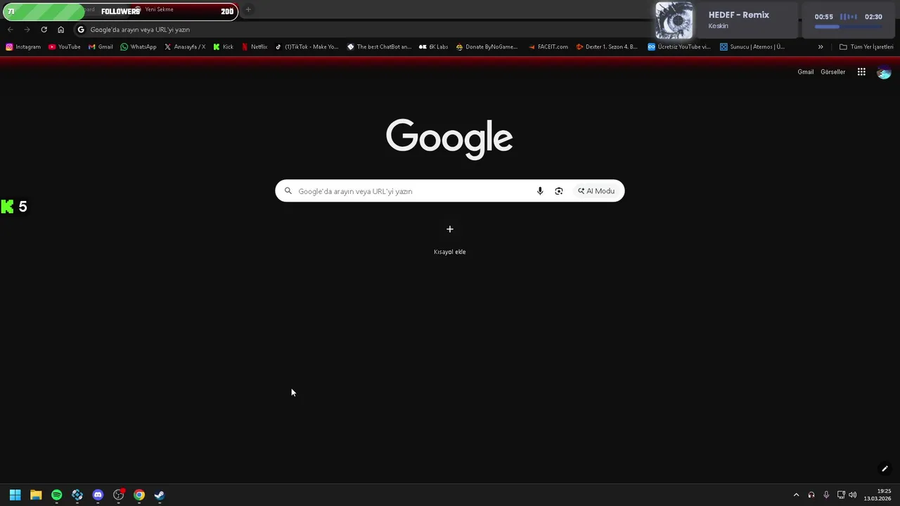Open the Google apps grid
This screenshot has width=900, height=506.
(x=861, y=72)
